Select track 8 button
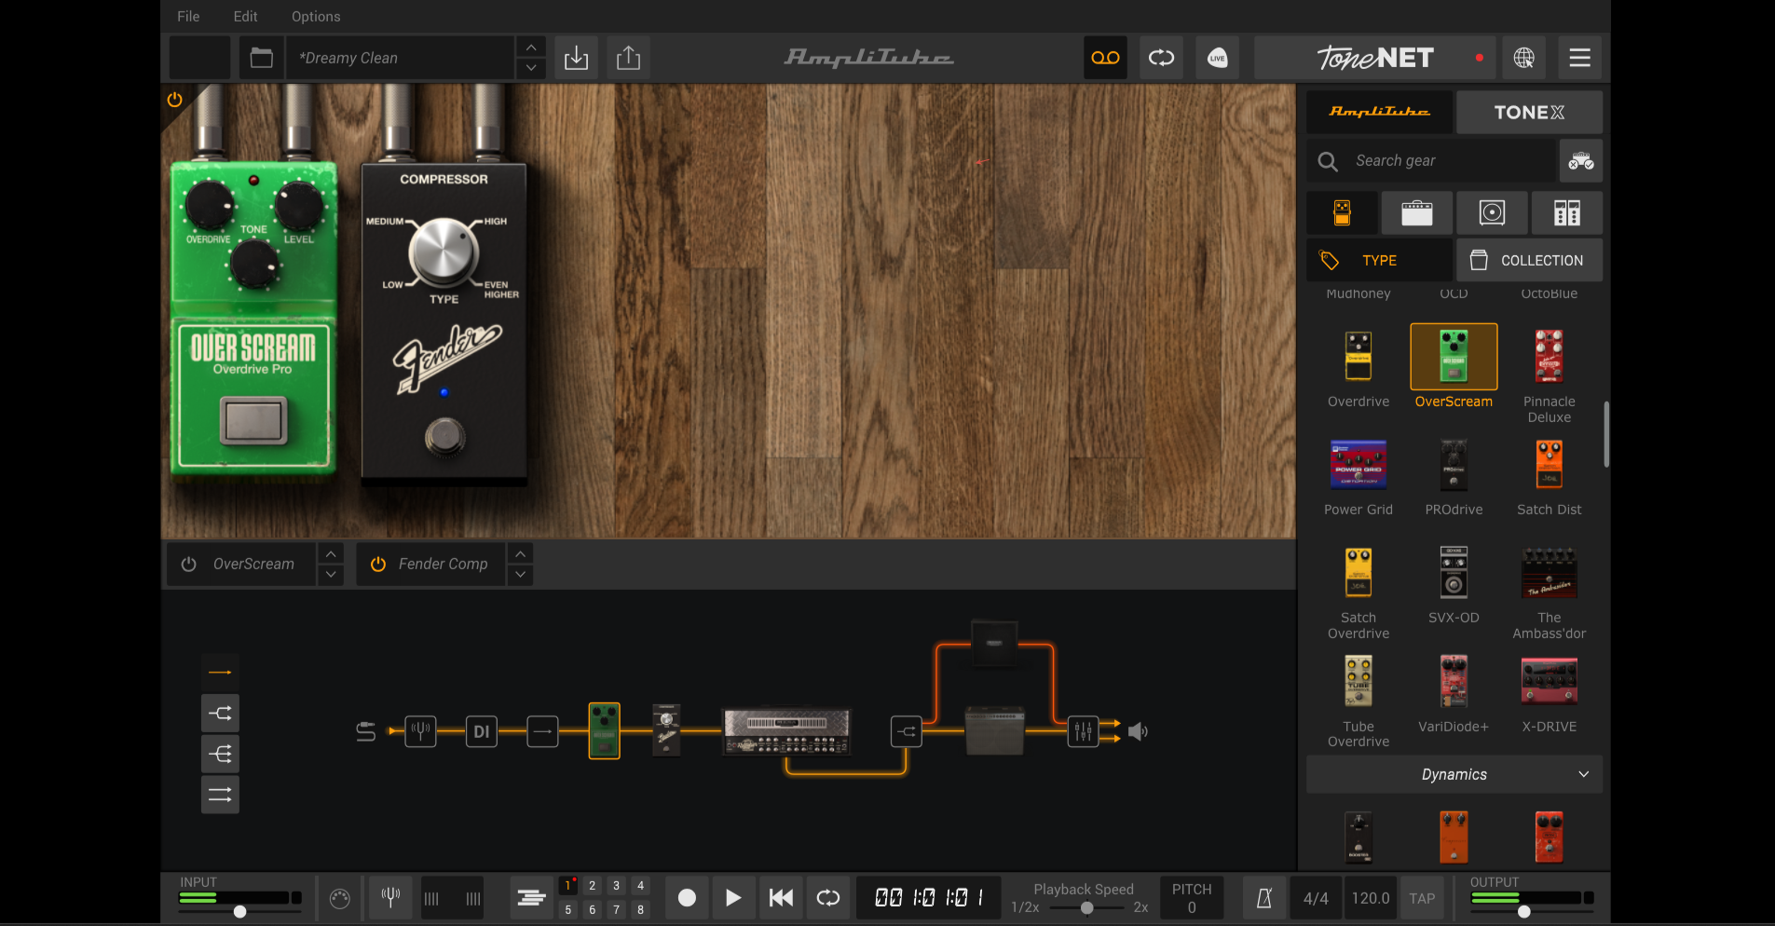Viewport: 1775px width, 926px height. click(x=641, y=910)
